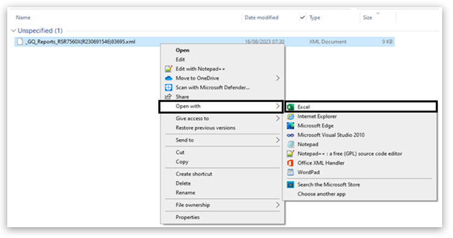Click the Notepad++ icon in the submenu
This screenshot has width=453, height=238.
pyautogui.click(x=291, y=153)
